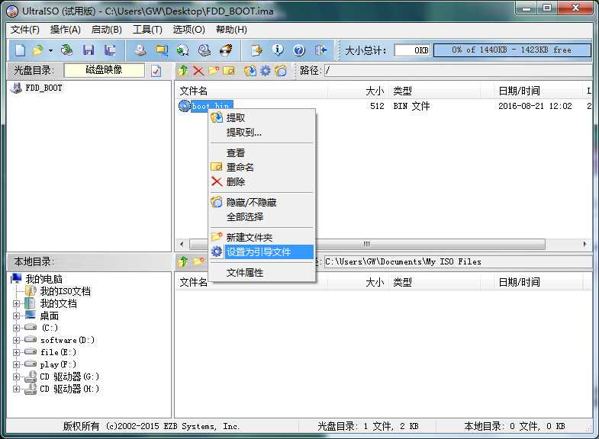The height and width of the screenshot is (439, 599).
Task: Click the gear Set boot file icon in toolbar
Action: [x=265, y=71]
